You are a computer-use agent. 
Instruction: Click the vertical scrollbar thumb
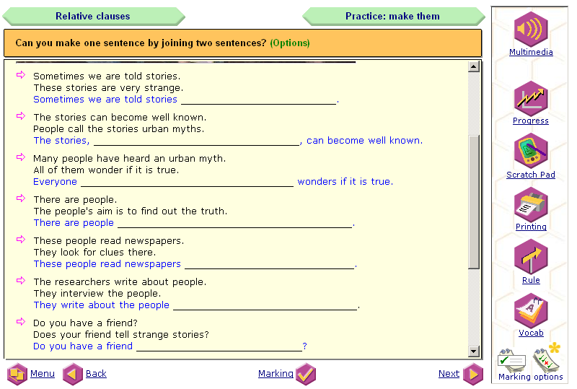(x=474, y=202)
